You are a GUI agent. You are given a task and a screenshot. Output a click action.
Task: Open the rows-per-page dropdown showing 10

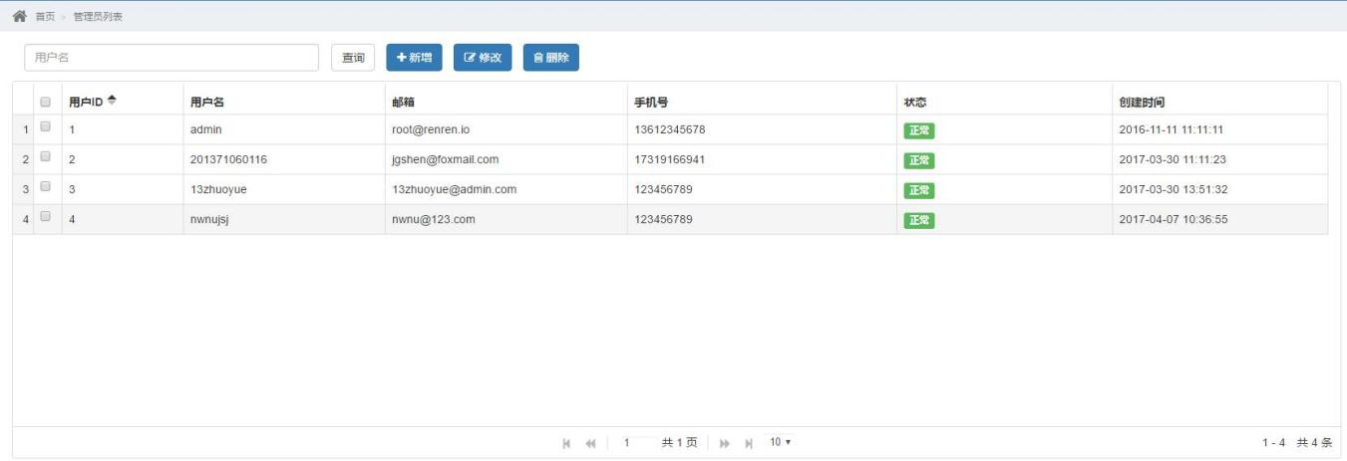click(780, 442)
